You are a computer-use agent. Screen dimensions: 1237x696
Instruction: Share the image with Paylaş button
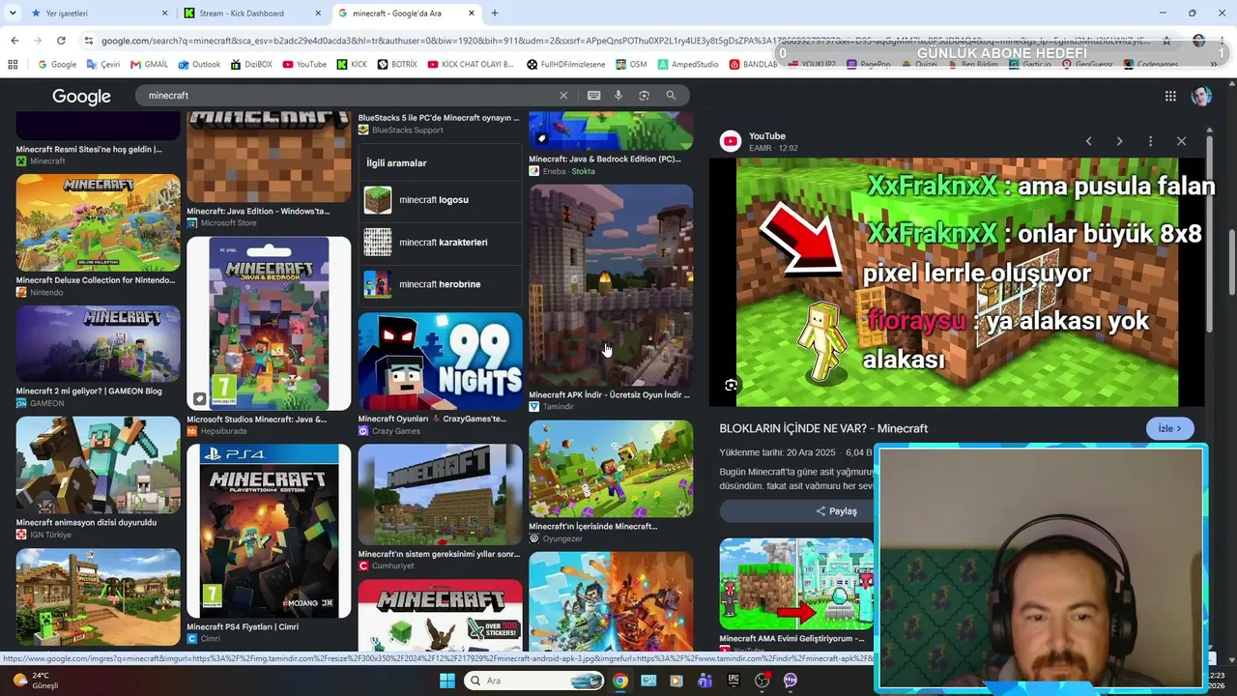(x=836, y=511)
